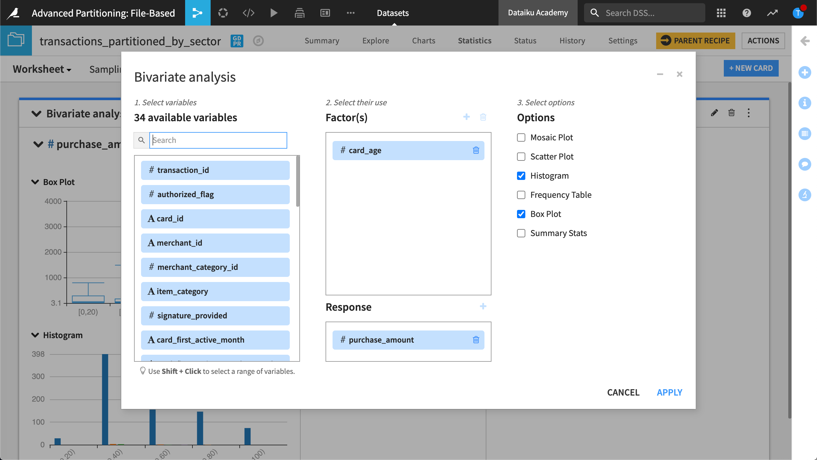
Task: Open the Datasets menu item
Action: pyautogui.click(x=393, y=13)
